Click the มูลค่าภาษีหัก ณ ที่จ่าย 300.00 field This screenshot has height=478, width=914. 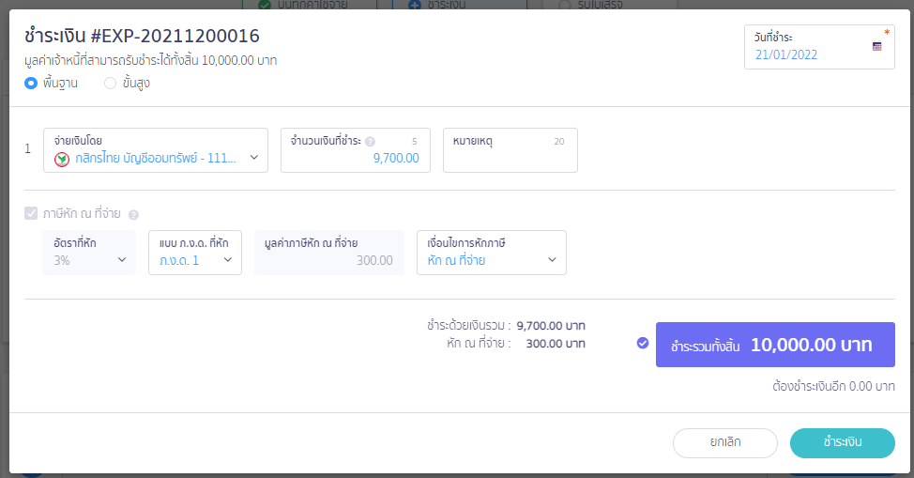coord(329,252)
